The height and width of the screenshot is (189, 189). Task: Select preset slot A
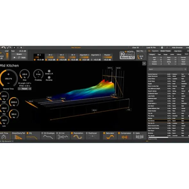point(14,48)
